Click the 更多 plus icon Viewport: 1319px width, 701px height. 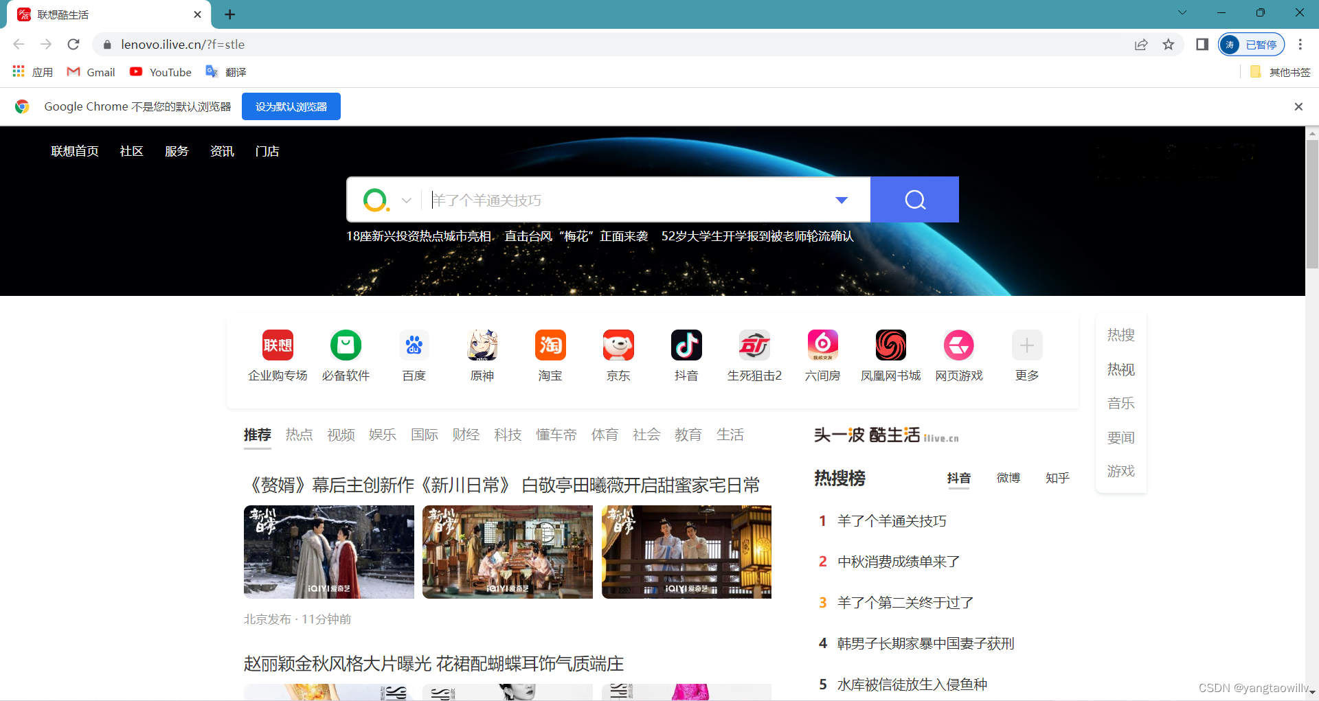tap(1027, 345)
